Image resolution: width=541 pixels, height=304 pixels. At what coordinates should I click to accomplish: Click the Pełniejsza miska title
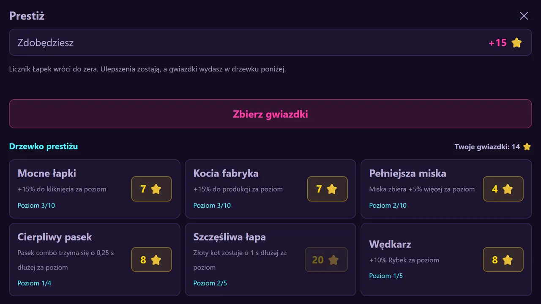click(408, 174)
